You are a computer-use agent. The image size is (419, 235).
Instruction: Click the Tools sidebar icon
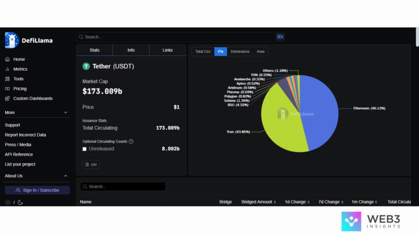(x=7, y=79)
